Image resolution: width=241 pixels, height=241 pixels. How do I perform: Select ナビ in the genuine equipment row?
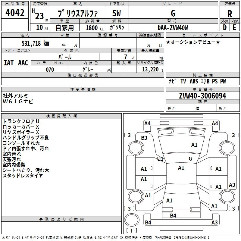click(172, 81)
